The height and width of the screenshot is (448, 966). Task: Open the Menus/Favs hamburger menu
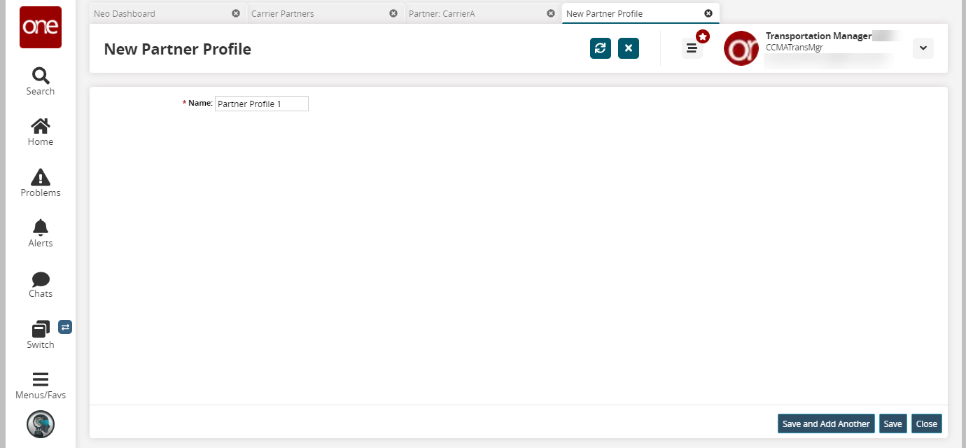pos(41,386)
